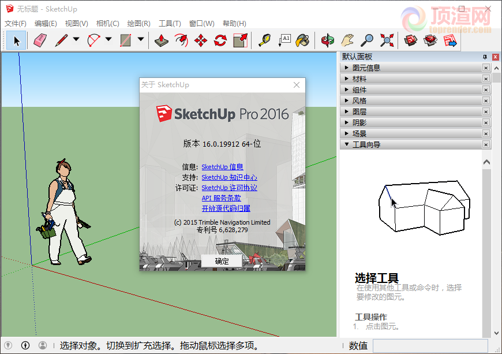This screenshot has height=354, width=502.
Task: Click the Send to LayOut icon
Action: [450, 40]
